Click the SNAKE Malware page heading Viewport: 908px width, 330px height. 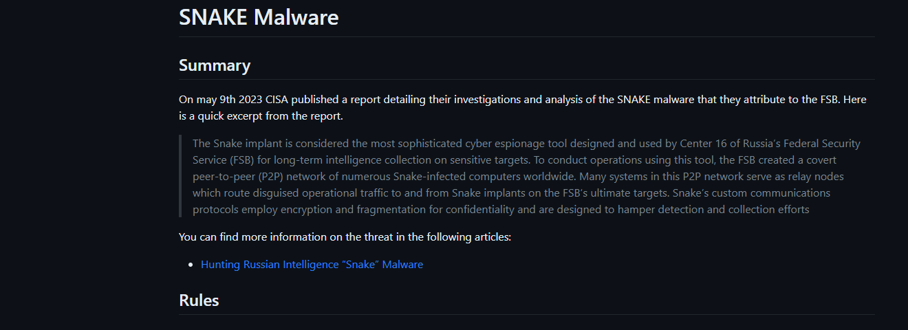(x=259, y=17)
